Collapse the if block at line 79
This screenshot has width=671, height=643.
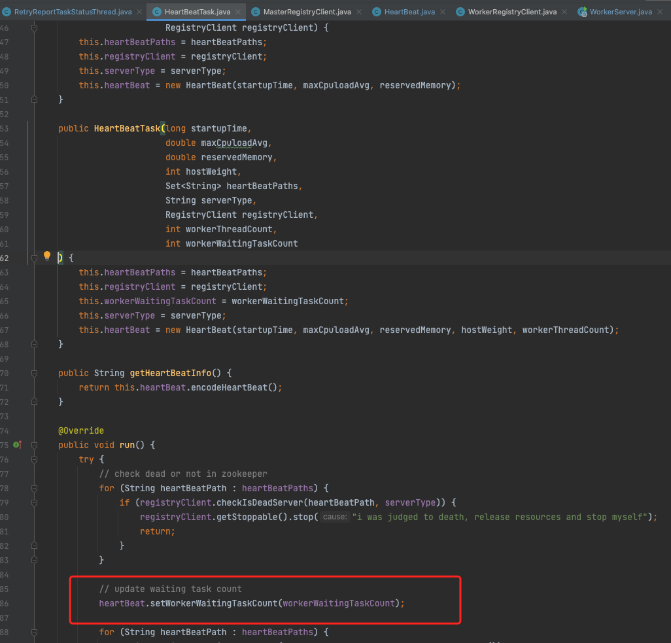pyautogui.click(x=34, y=502)
